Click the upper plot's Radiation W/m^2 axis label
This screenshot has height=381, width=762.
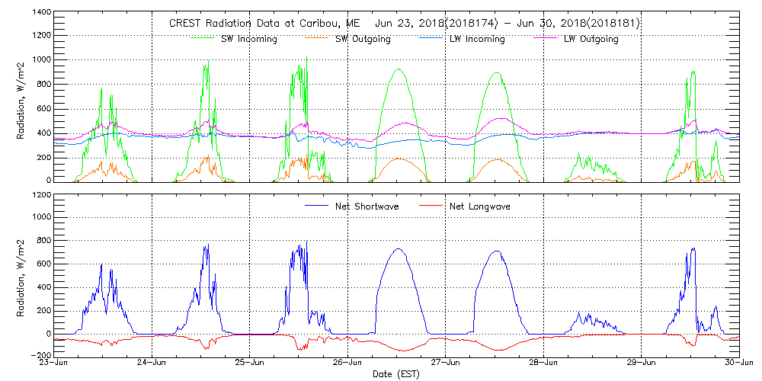click(x=21, y=97)
